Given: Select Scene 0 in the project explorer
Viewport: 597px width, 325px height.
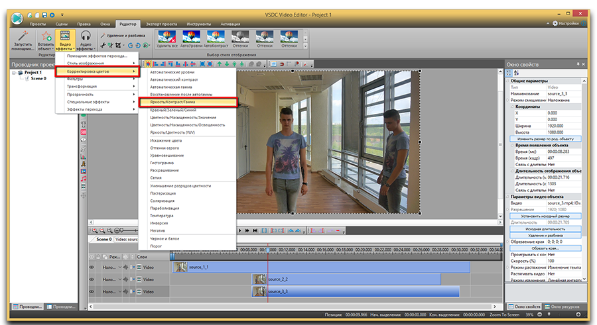Looking at the screenshot, I should [x=38, y=78].
